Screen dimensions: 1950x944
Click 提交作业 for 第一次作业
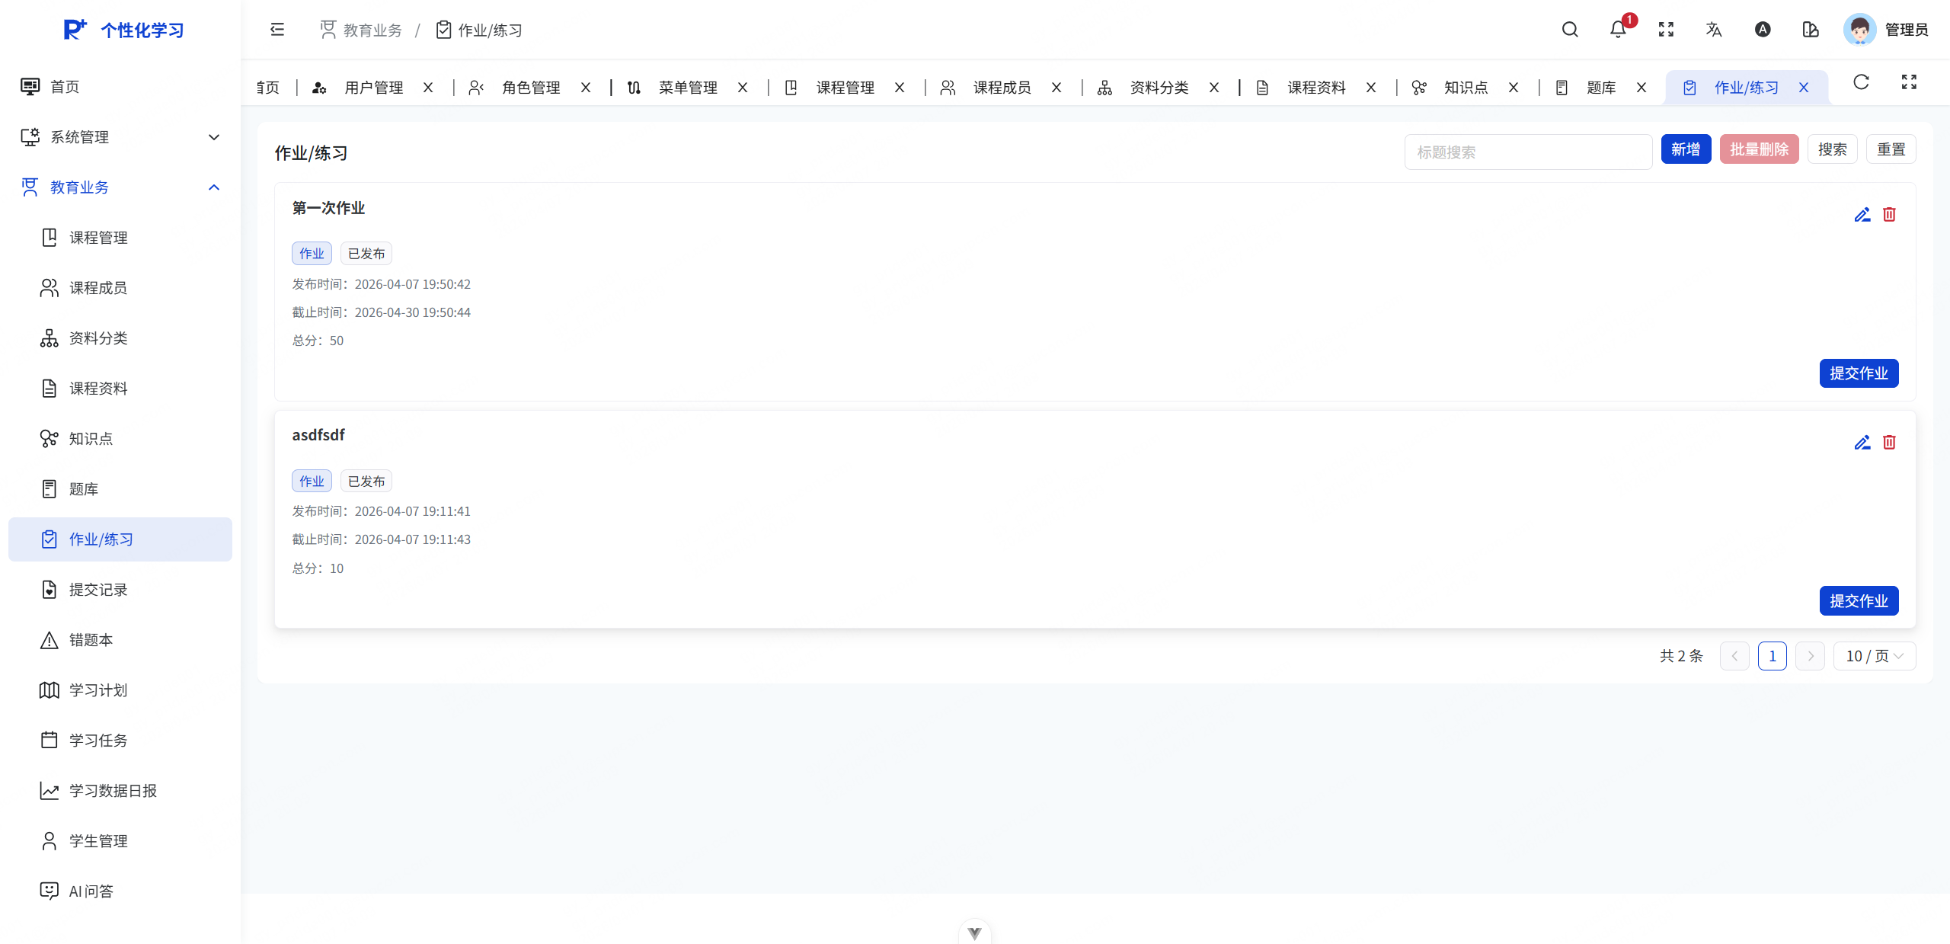pos(1858,373)
